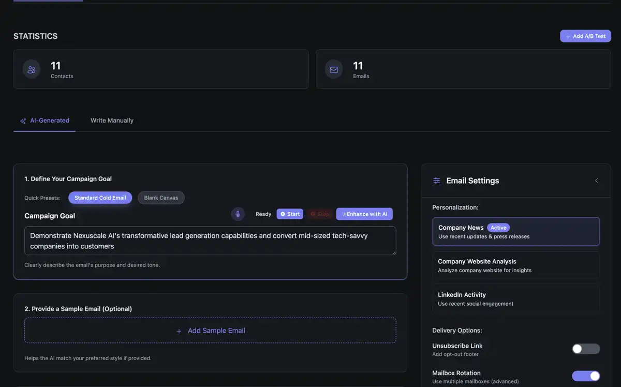Collapse the Email Settings panel
Viewport: 621px width, 387px height.
tap(596, 180)
